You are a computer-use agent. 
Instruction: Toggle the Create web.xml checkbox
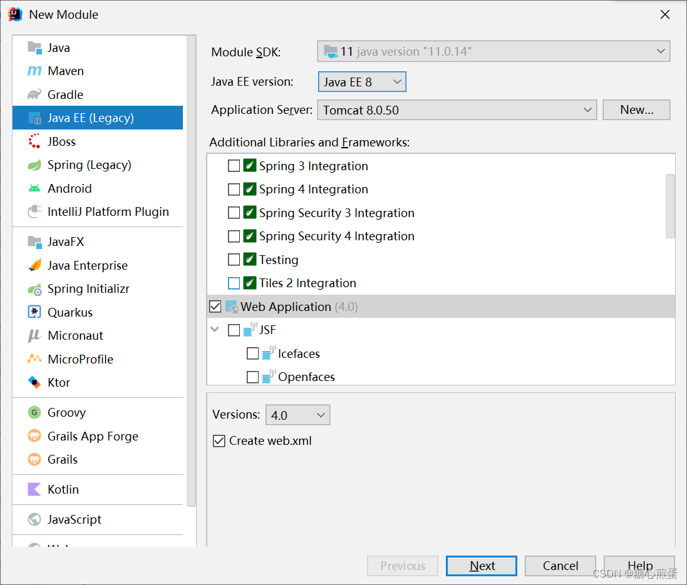point(219,440)
